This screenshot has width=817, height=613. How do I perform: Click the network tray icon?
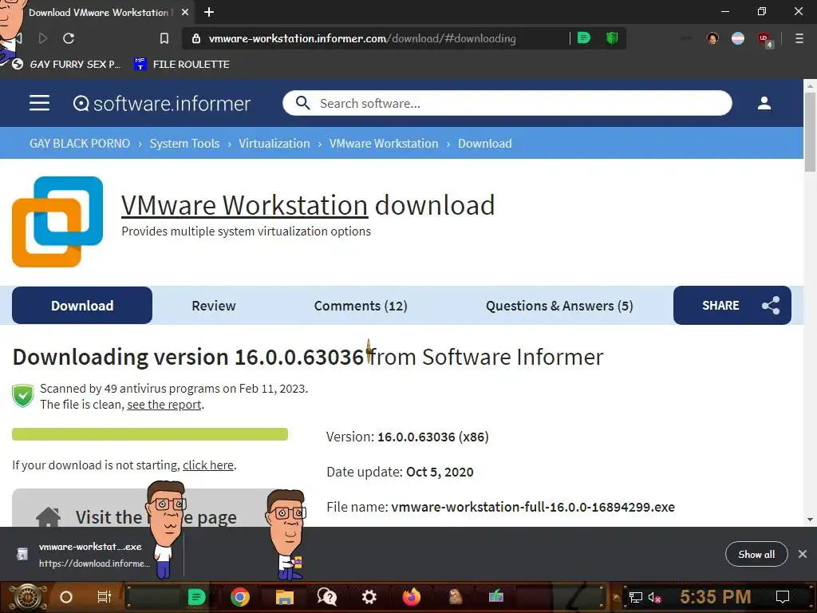[x=635, y=597]
